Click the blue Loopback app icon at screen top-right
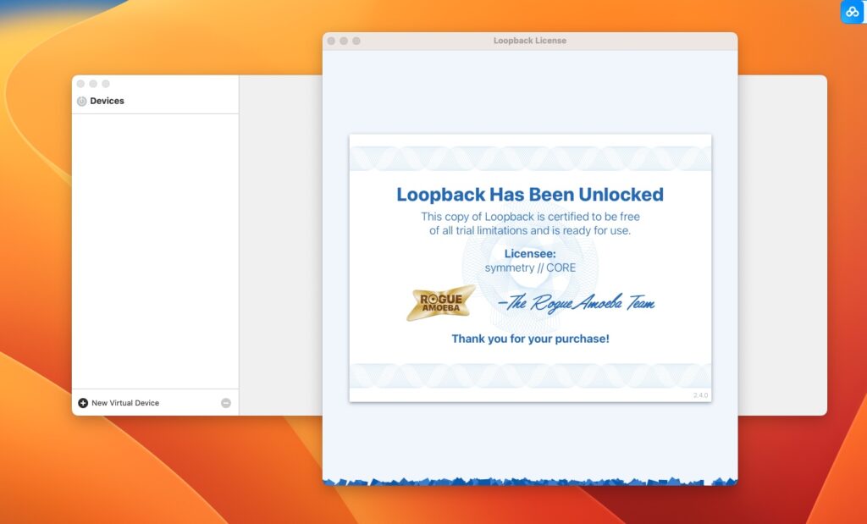867x524 pixels. pyautogui.click(x=851, y=12)
